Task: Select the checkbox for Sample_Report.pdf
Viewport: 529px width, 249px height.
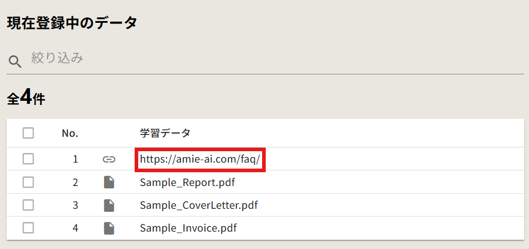Action: coord(28,182)
